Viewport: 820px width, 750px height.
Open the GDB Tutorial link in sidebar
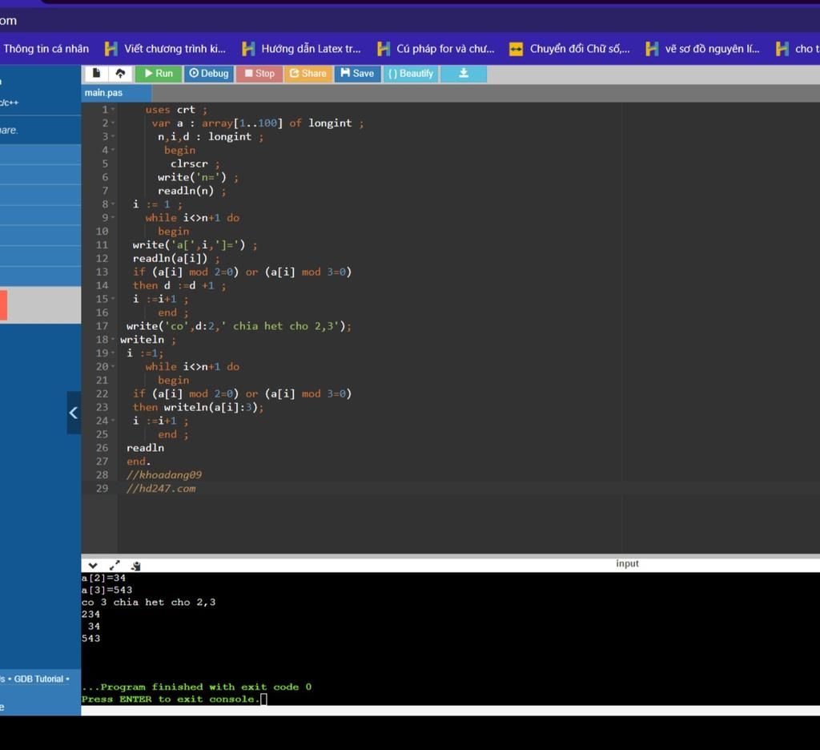(x=38, y=679)
